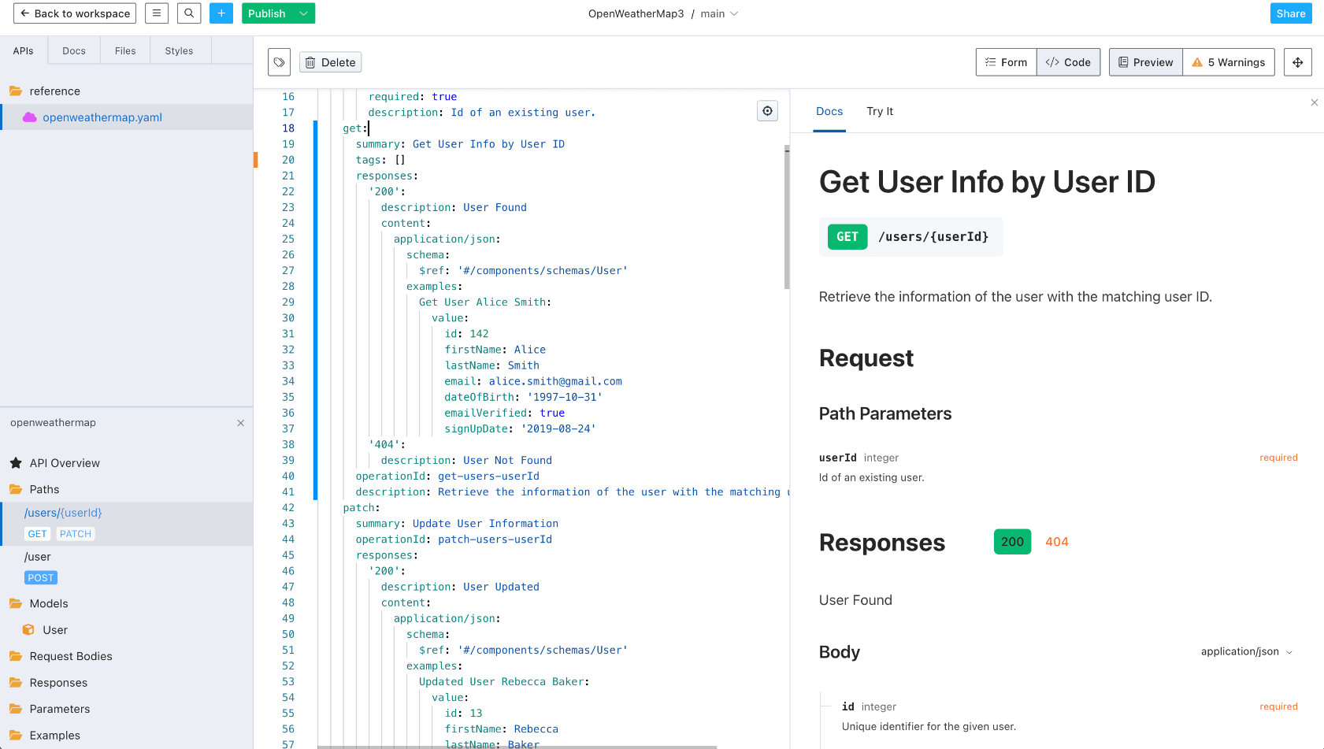Click the 'operationId: get-users-userId' line
1324x749 pixels.
(447, 476)
